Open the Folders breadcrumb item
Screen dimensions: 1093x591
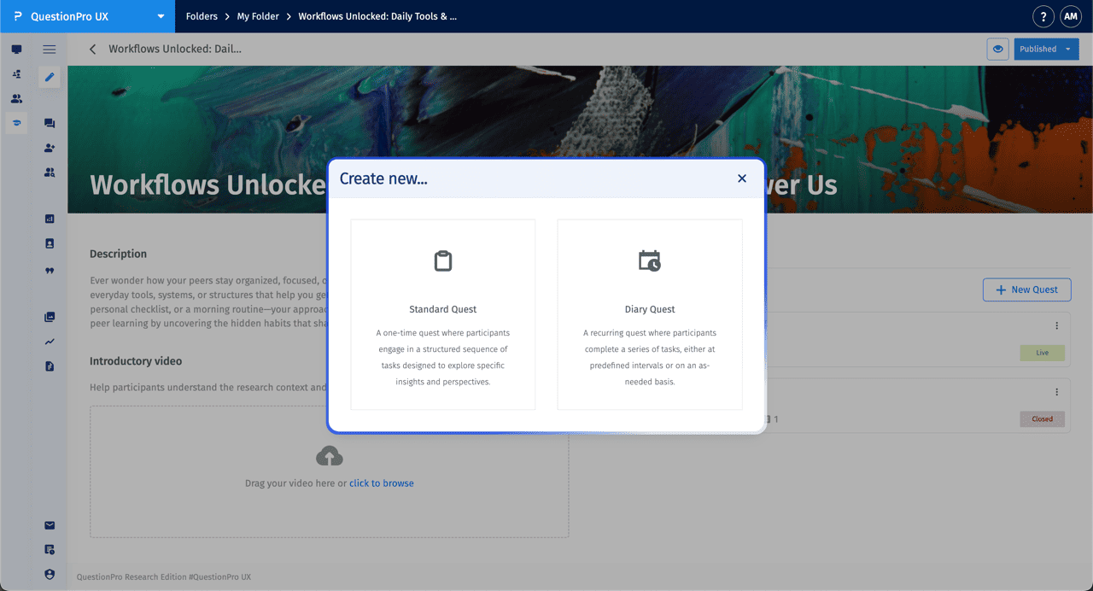[202, 15]
